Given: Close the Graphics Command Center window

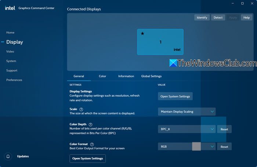Looking at the screenshot, I should (252, 3).
